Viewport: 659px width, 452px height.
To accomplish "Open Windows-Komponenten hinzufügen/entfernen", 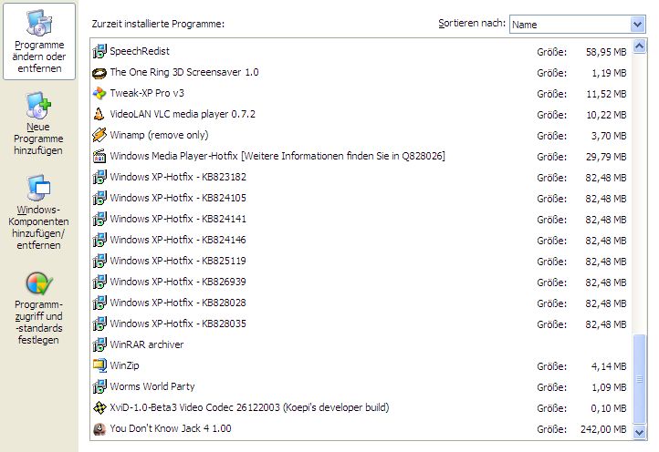I will click(38, 212).
